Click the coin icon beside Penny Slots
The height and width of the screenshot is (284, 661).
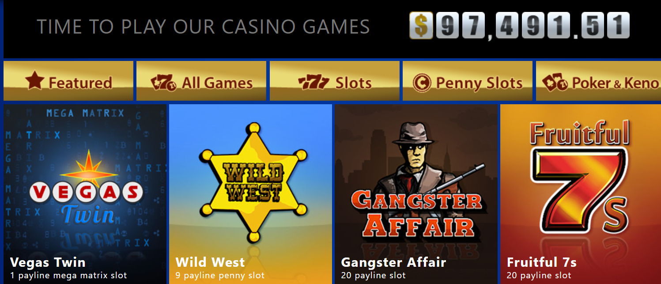422,83
